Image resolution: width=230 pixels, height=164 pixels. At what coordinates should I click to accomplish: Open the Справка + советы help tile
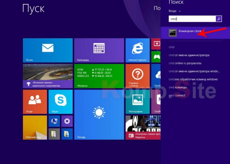pyautogui.click(x=138, y=76)
